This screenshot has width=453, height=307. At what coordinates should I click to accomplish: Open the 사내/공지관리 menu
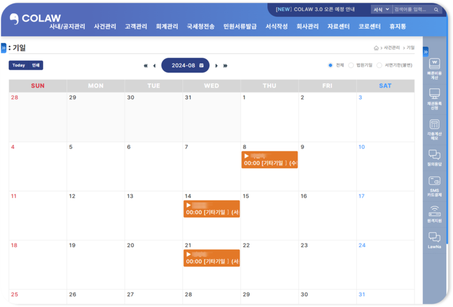pos(67,27)
